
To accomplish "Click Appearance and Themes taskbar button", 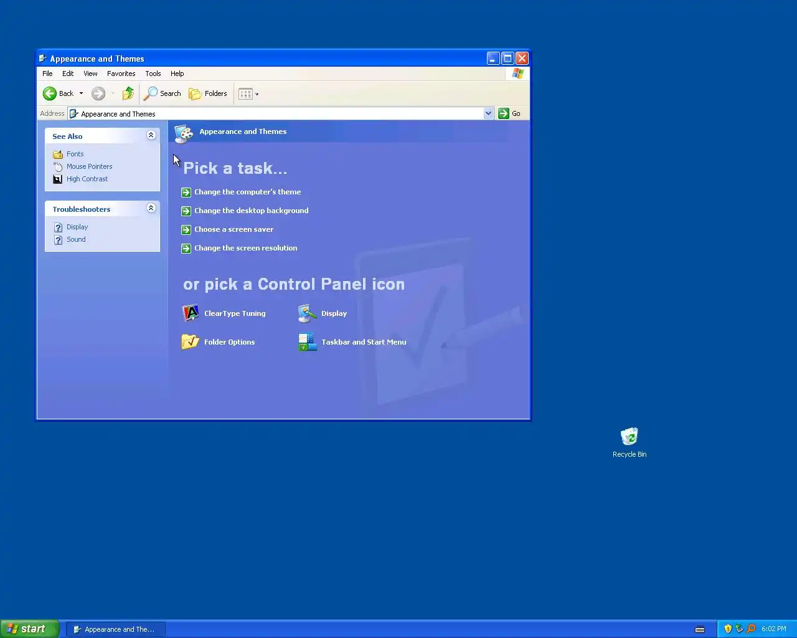I will [116, 629].
